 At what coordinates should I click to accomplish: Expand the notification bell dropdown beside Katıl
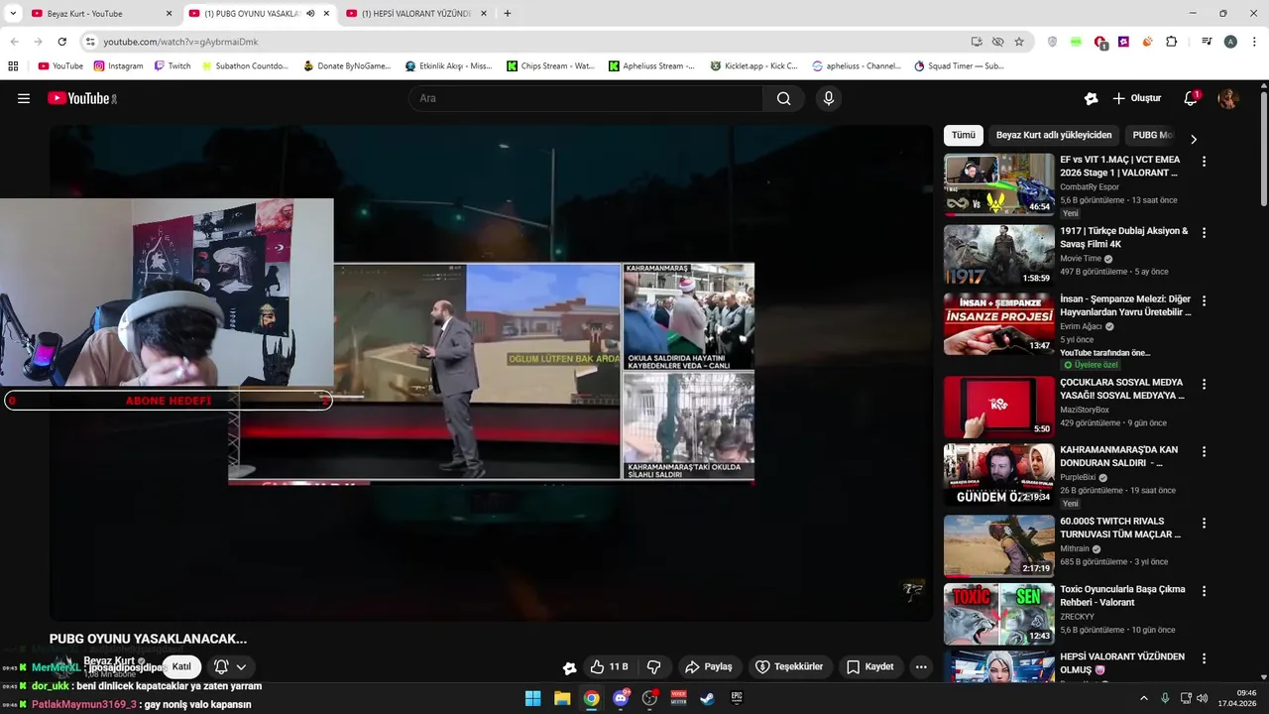coord(241,667)
